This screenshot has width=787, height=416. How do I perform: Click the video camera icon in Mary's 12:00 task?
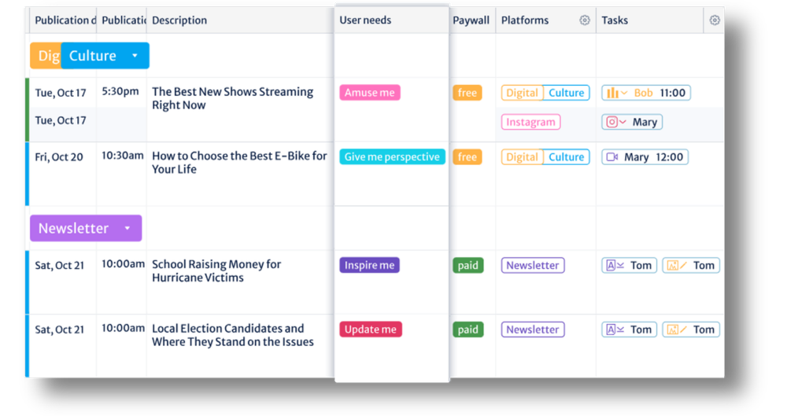coord(611,157)
